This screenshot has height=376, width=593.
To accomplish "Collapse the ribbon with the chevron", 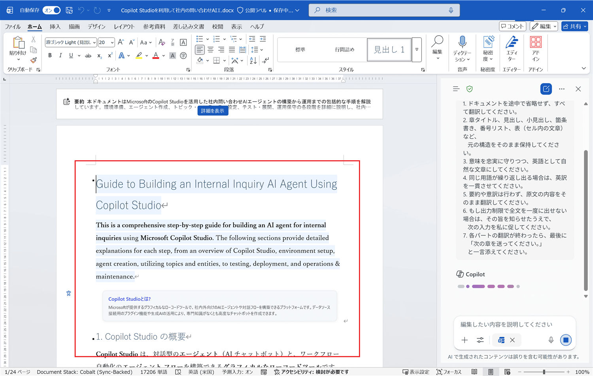I will coord(584,68).
